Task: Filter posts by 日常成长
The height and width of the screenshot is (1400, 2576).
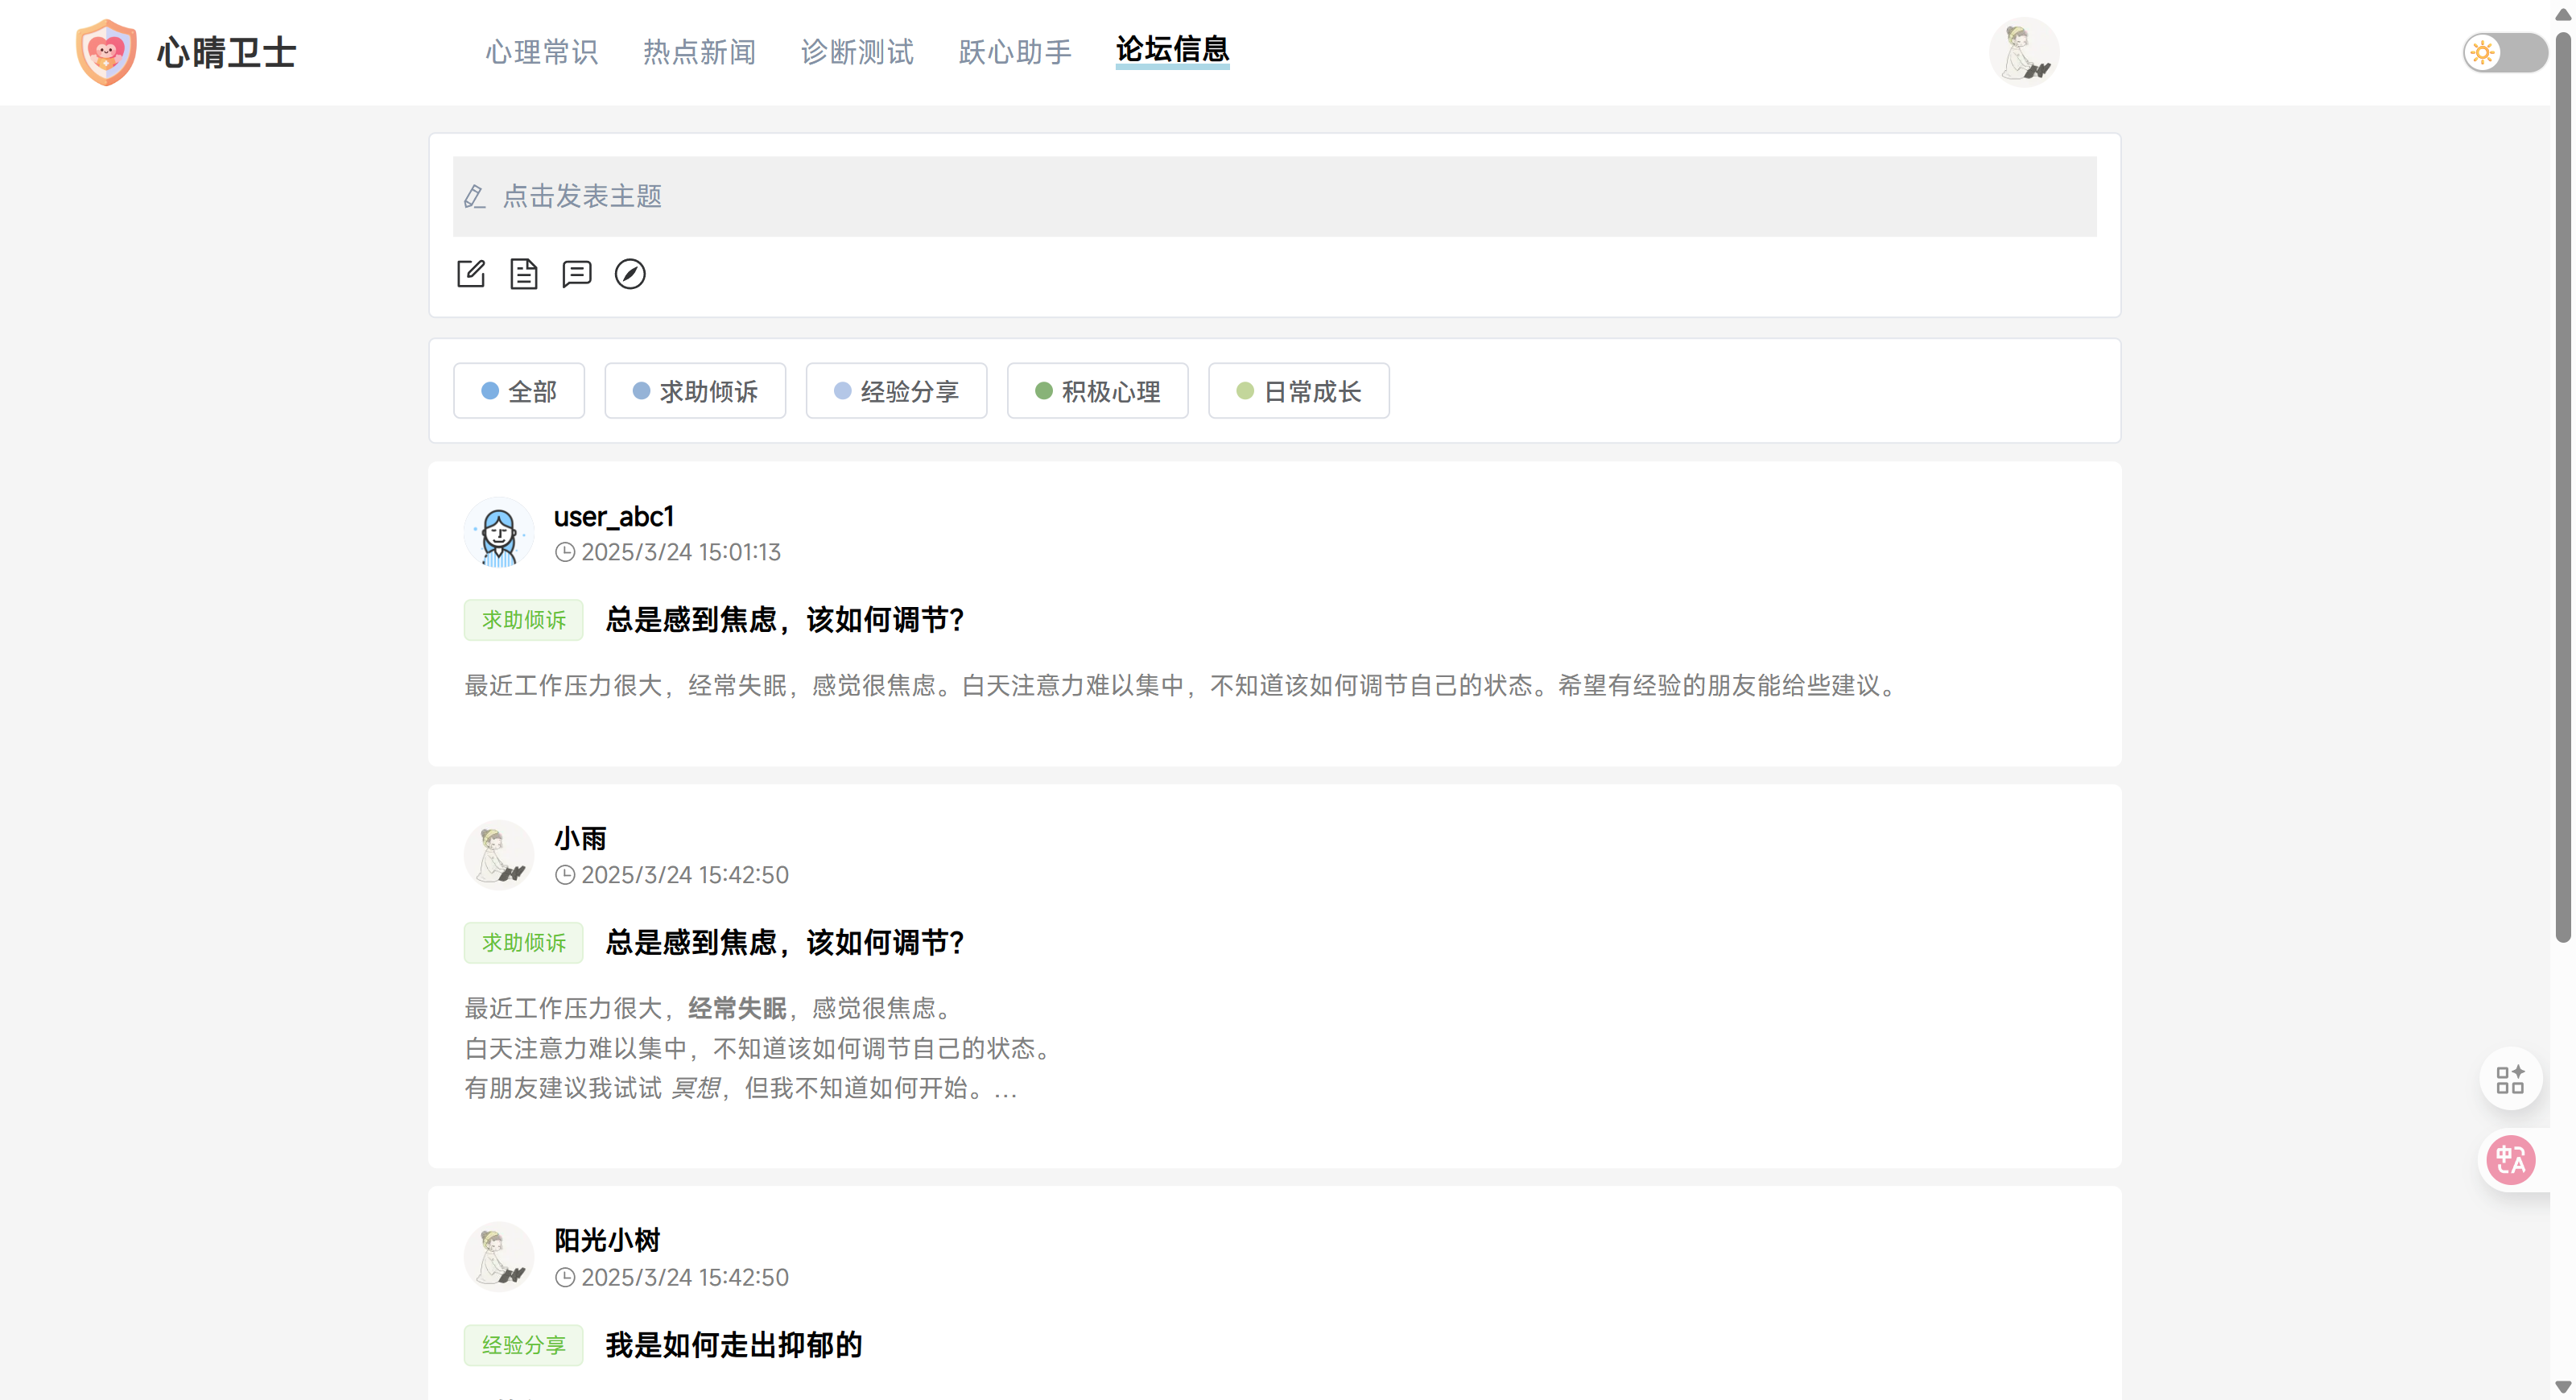Action: click(1298, 391)
